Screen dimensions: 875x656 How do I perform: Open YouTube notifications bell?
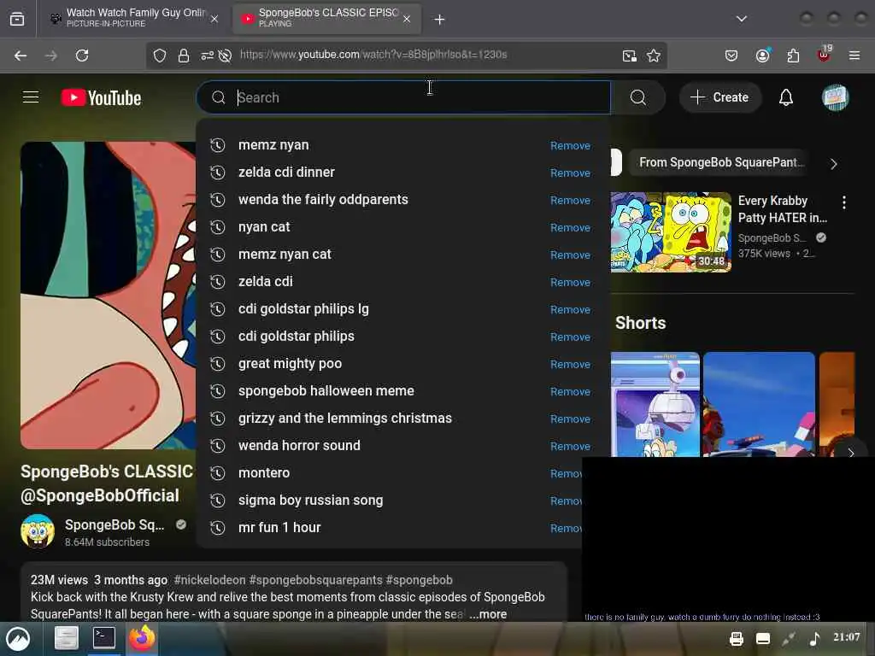pos(786,97)
